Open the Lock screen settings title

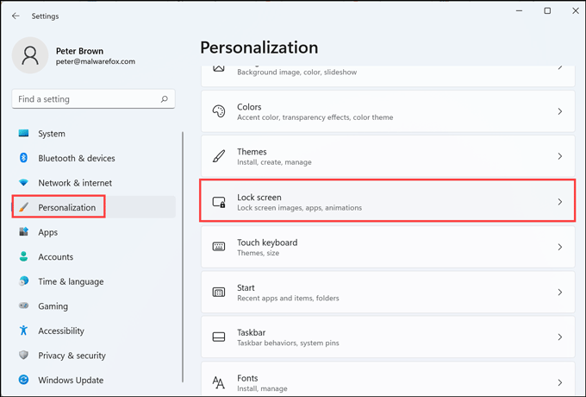point(259,197)
